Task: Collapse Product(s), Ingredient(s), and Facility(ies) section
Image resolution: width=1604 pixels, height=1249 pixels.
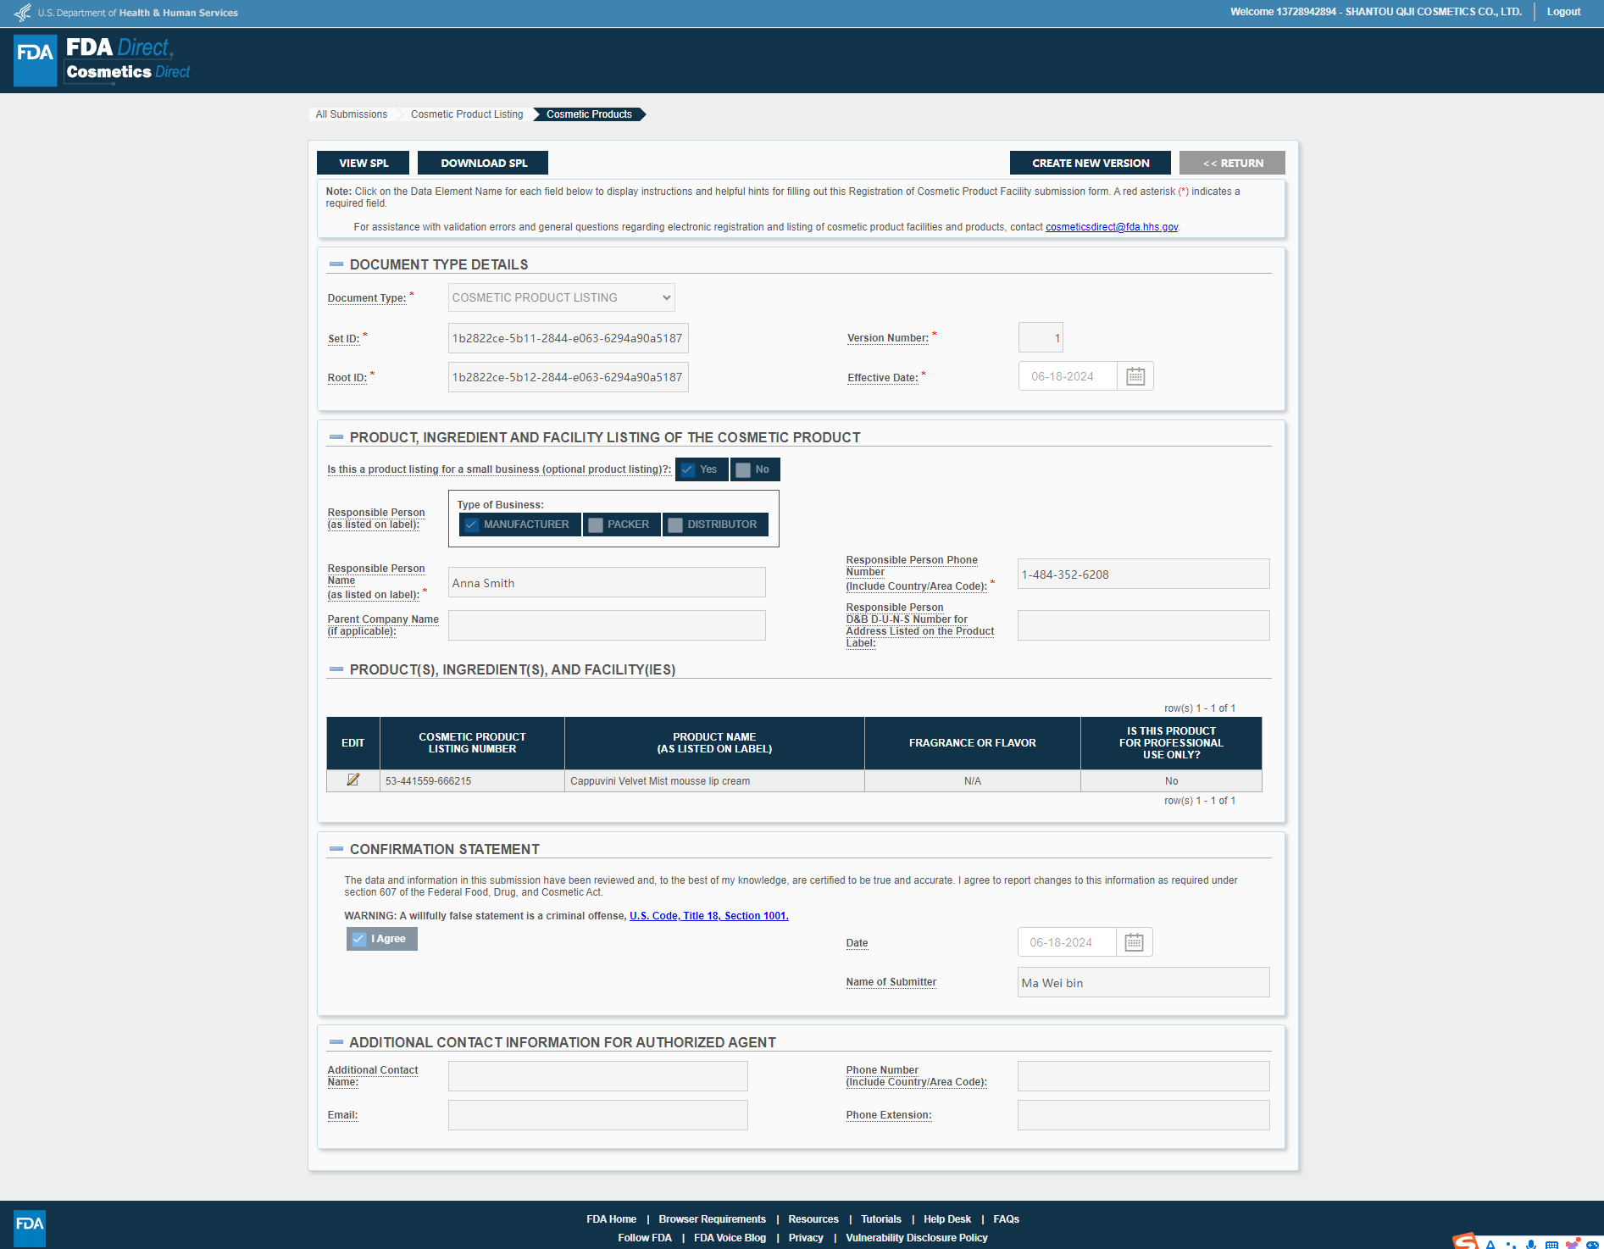Action: coord(336,669)
